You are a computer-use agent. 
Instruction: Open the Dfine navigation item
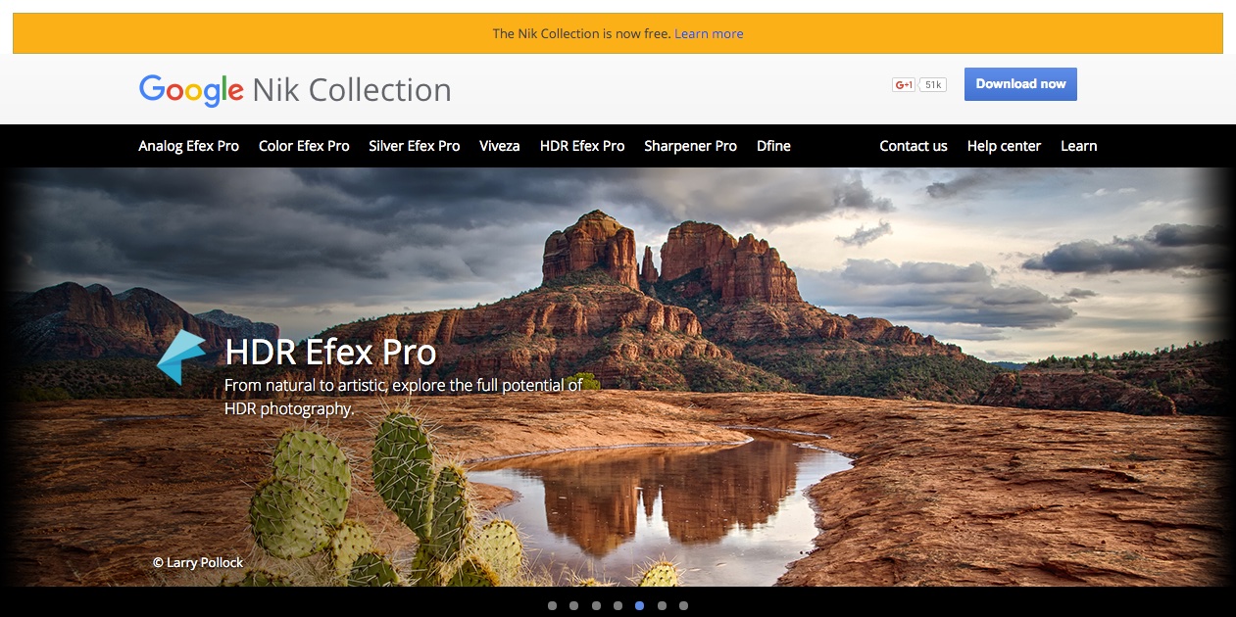point(773,146)
